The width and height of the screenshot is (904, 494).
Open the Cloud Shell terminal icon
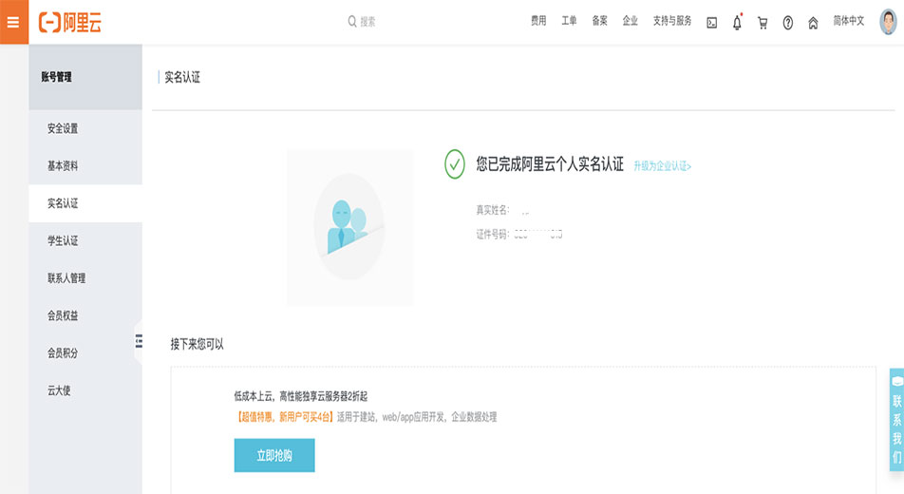coord(711,23)
